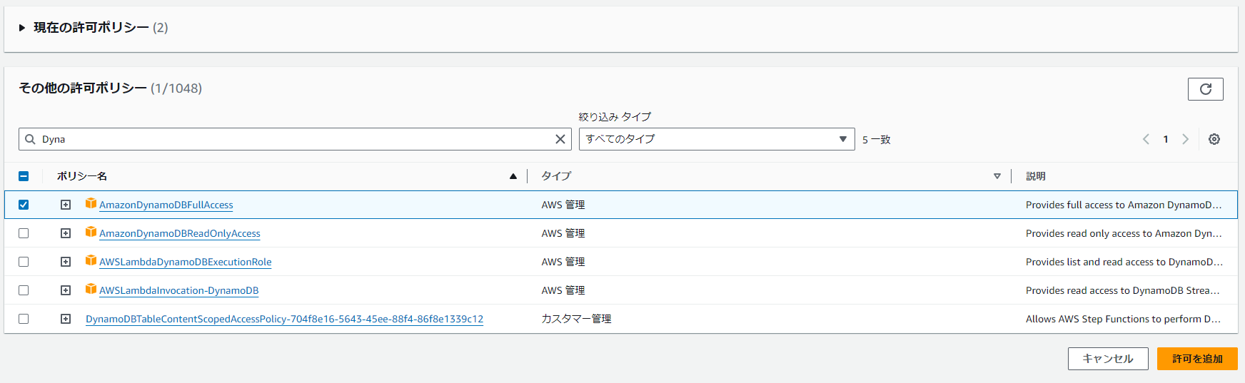Focus the policy search input field
This screenshot has width=1245, height=383.
coord(293,139)
